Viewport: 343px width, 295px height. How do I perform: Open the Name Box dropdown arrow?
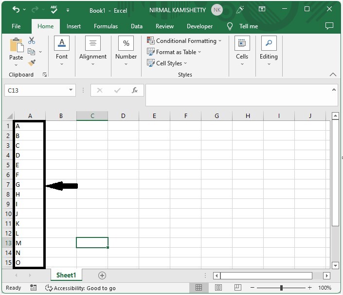tap(71, 90)
